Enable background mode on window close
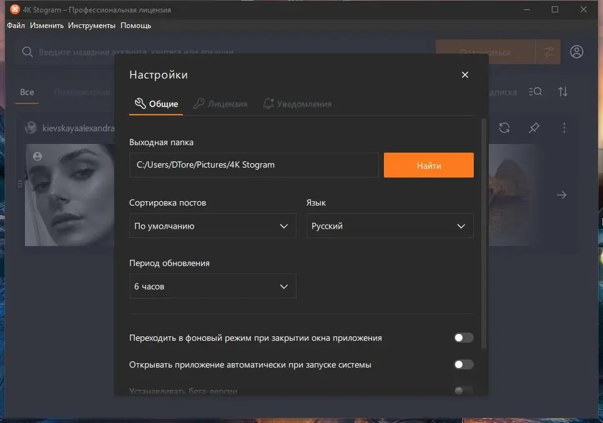Screen dimensions: 603x423 point(463,337)
